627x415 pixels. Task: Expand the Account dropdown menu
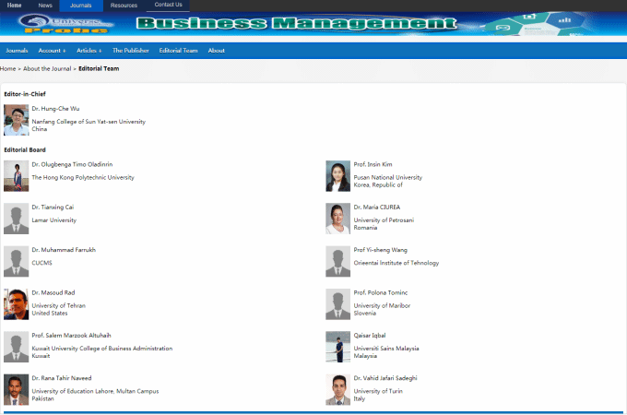pos(52,51)
